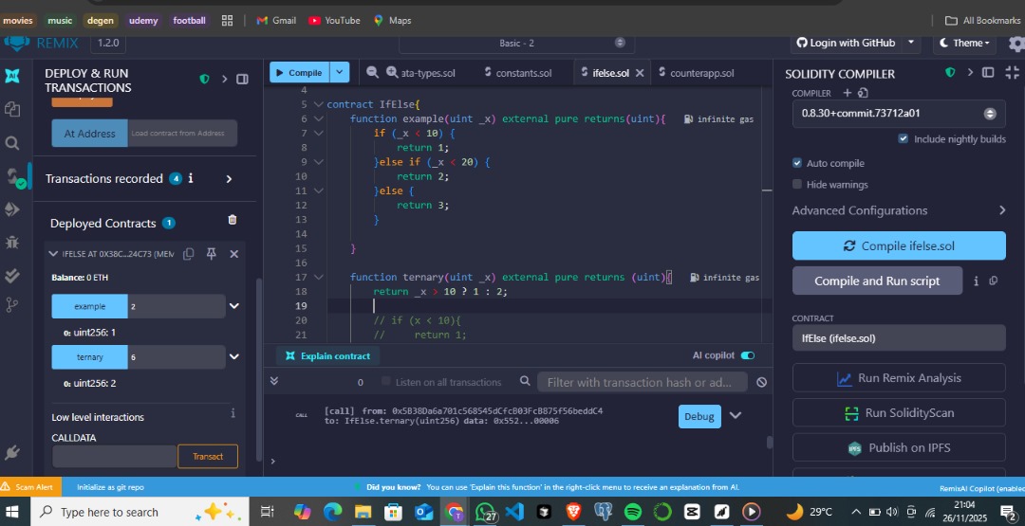
Task: Click the Debug button in terminal
Action: click(x=699, y=416)
